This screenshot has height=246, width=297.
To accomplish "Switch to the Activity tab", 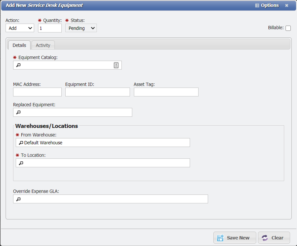I will (x=43, y=45).
